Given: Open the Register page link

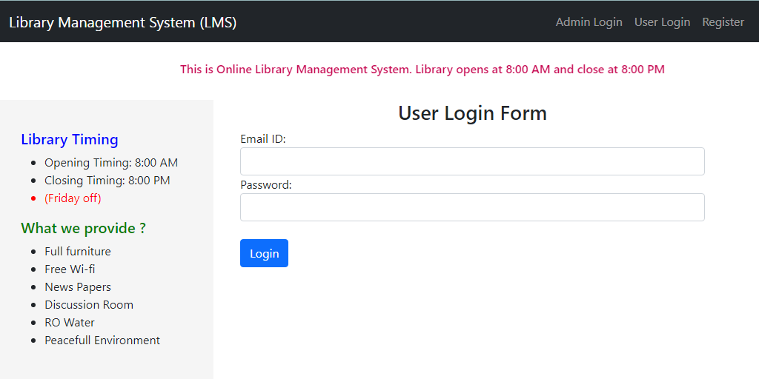Looking at the screenshot, I should tap(723, 21).
